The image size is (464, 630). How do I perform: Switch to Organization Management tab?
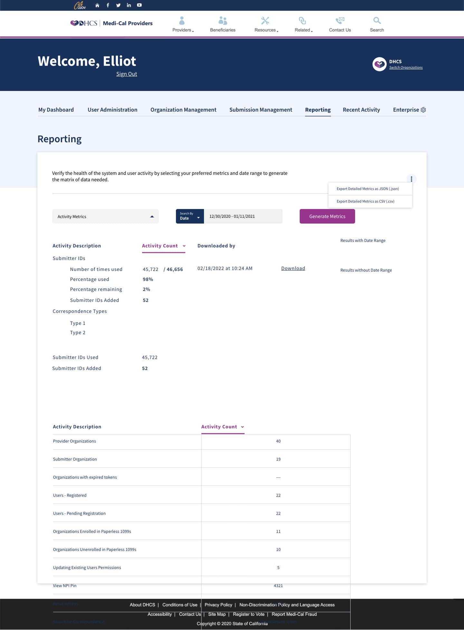pos(183,110)
